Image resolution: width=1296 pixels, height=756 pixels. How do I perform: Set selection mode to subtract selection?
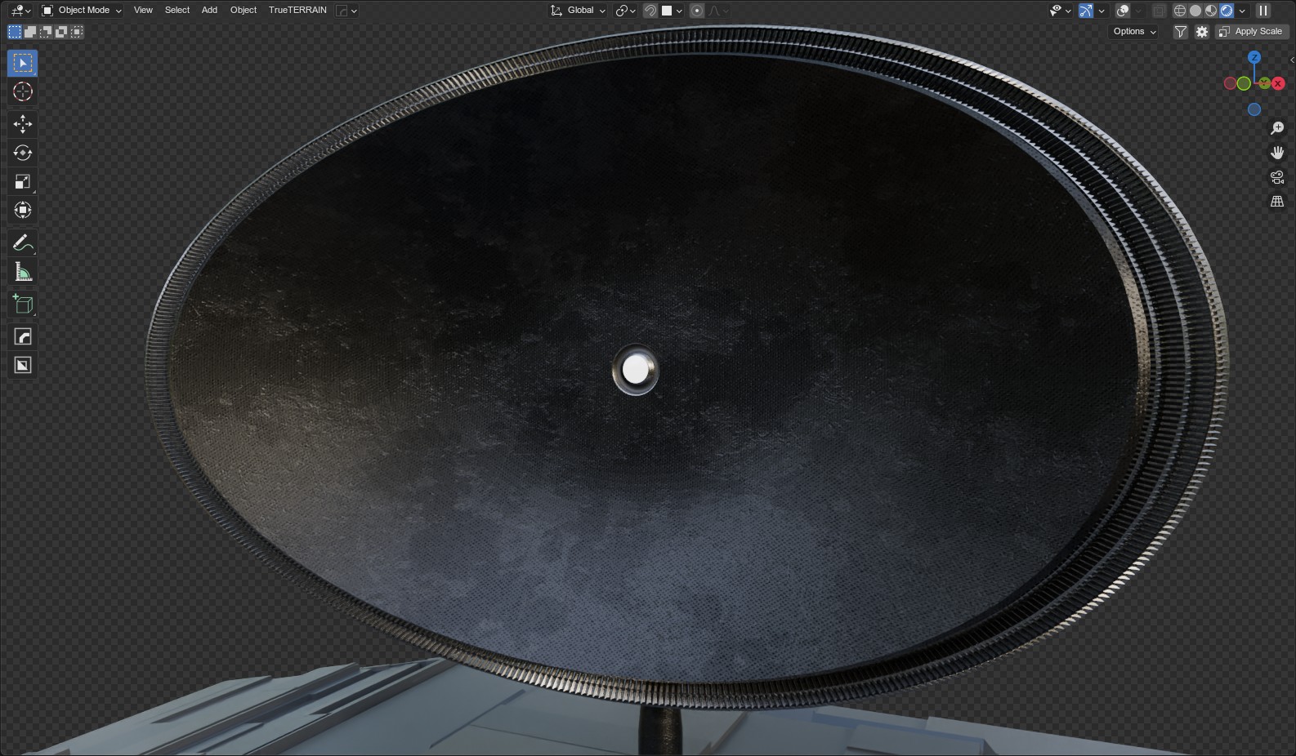tap(46, 32)
